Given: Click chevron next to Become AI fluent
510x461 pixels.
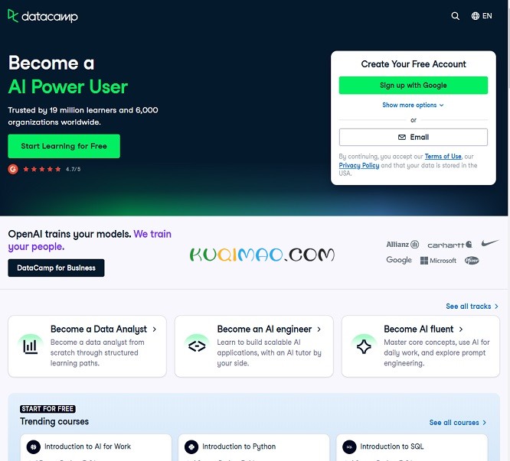Looking at the screenshot, I should point(461,330).
